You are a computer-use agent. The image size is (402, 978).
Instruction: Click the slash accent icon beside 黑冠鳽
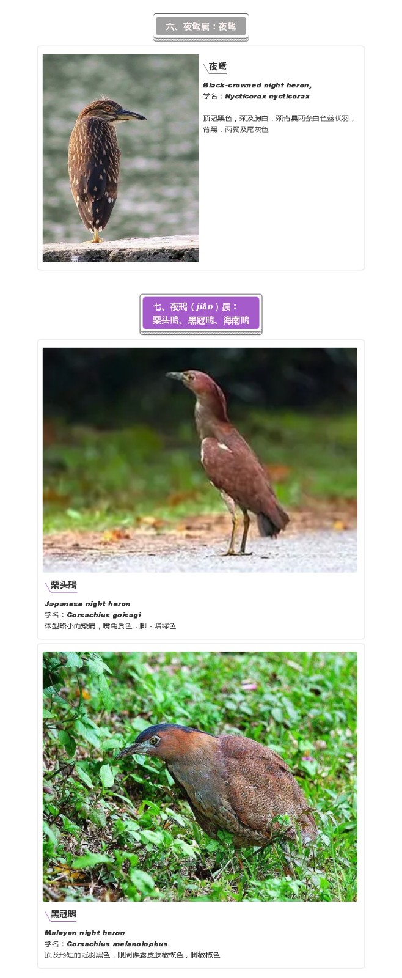pyautogui.click(x=47, y=916)
